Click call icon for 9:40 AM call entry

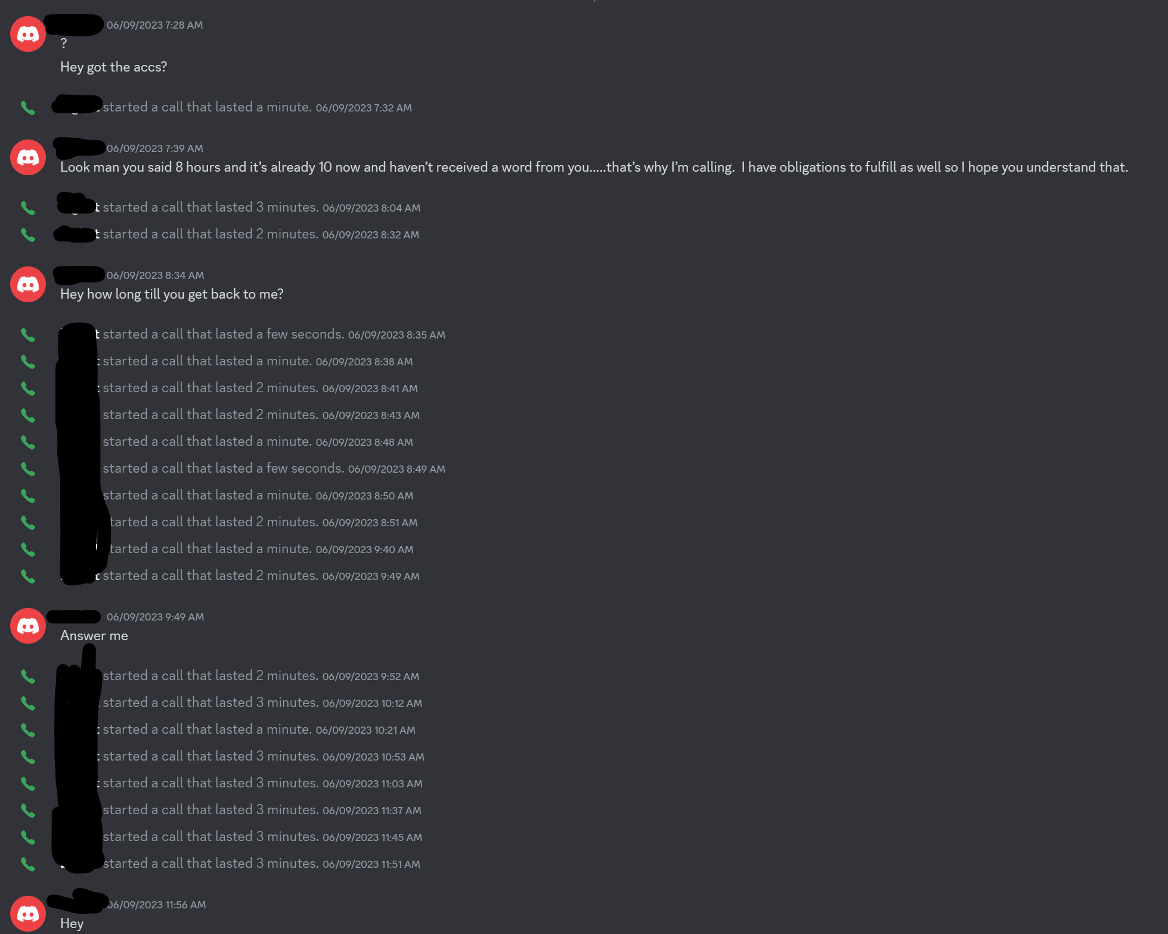pyautogui.click(x=28, y=550)
